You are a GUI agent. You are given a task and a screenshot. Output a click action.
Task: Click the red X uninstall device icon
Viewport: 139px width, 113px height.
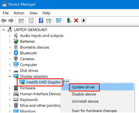point(76,21)
